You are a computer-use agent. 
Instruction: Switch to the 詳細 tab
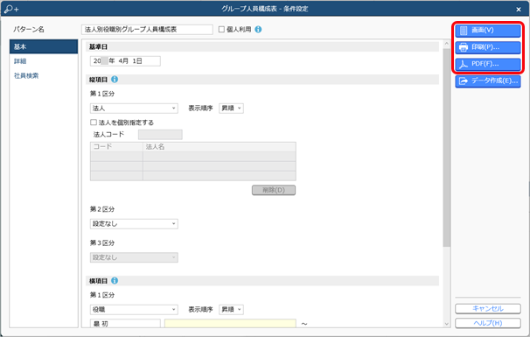pyautogui.click(x=44, y=61)
